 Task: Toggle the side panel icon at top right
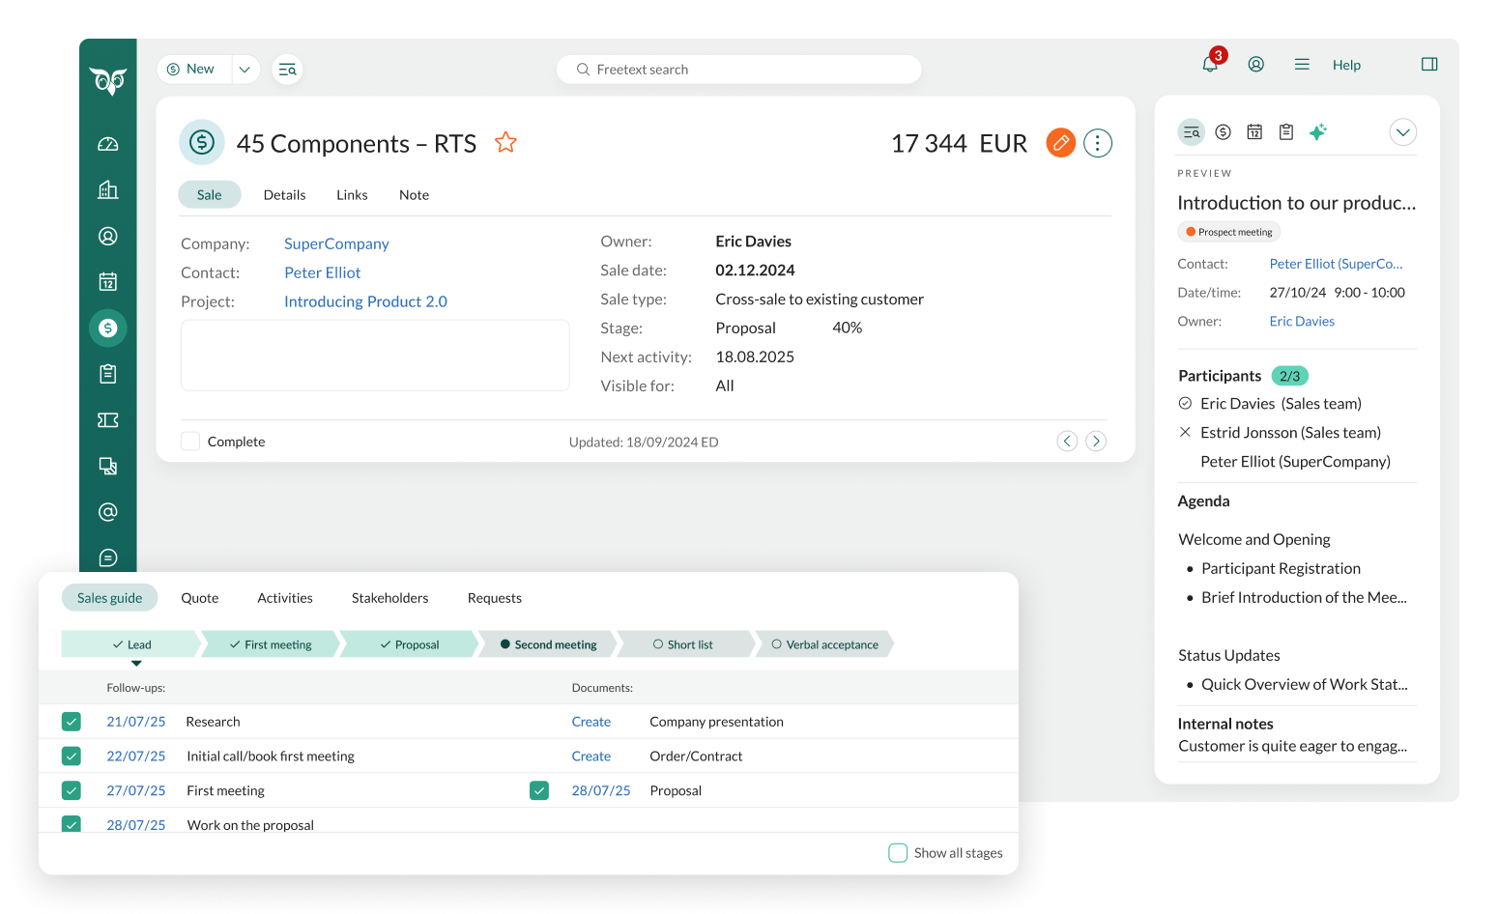pyautogui.click(x=1429, y=65)
